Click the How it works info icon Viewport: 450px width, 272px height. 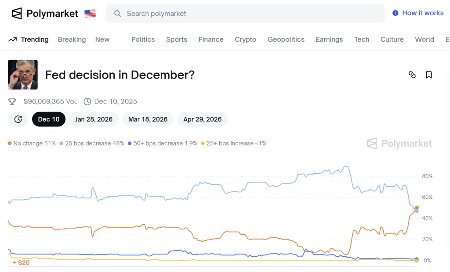tap(395, 13)
